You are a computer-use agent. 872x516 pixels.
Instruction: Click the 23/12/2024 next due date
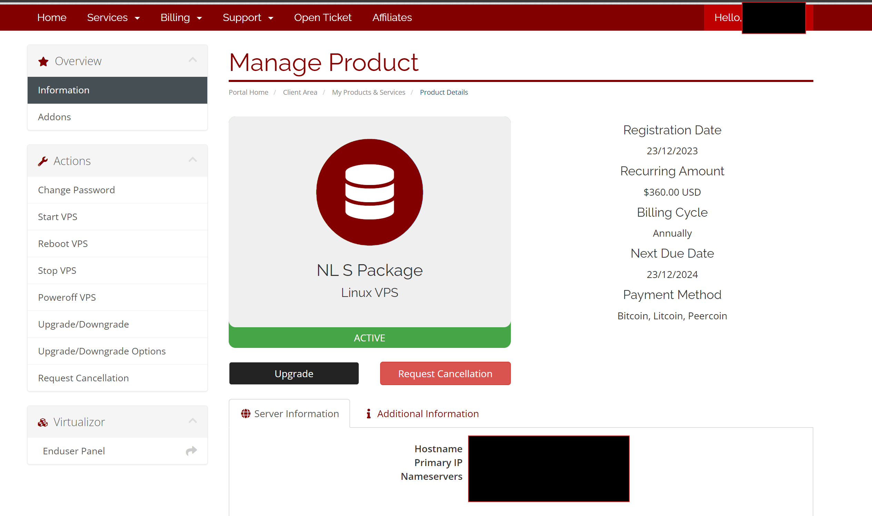point(672,274)
